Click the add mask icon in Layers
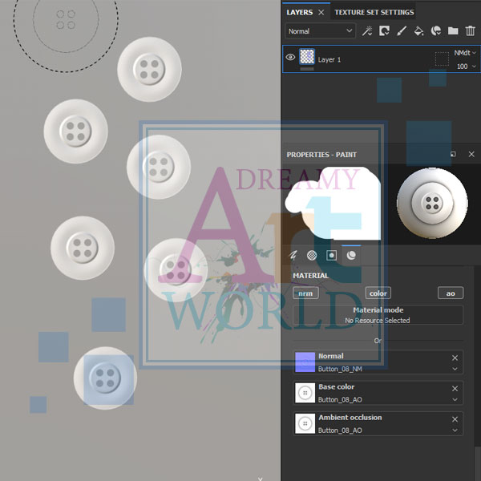Viewport: 481px width, 481px height. 384,31
